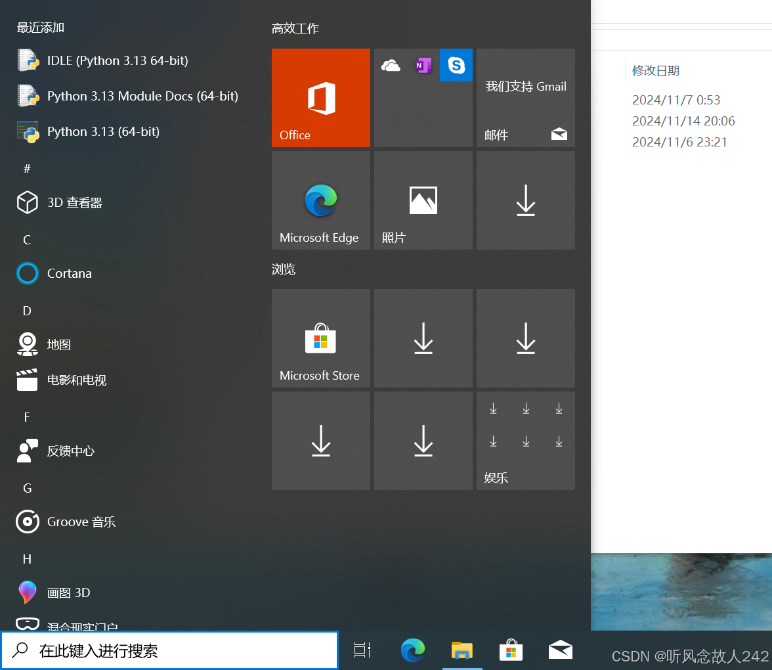The image size is (772, 670).
Task: Open OneNote icon in tile
Action: point(423,65)
